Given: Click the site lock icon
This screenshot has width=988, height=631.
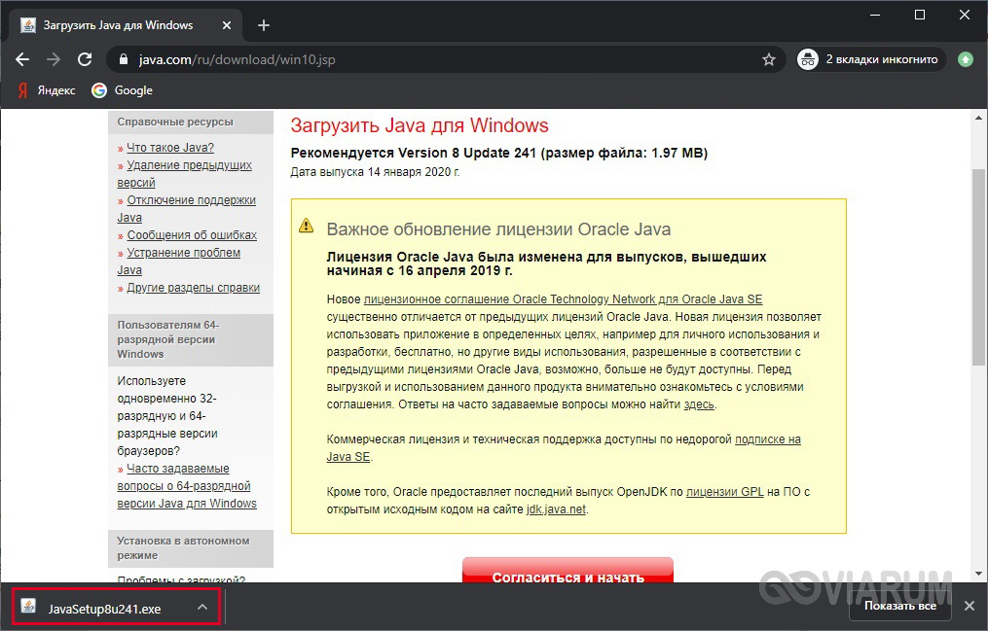Looking at the screenshot, I should click(x=123, y=59).
